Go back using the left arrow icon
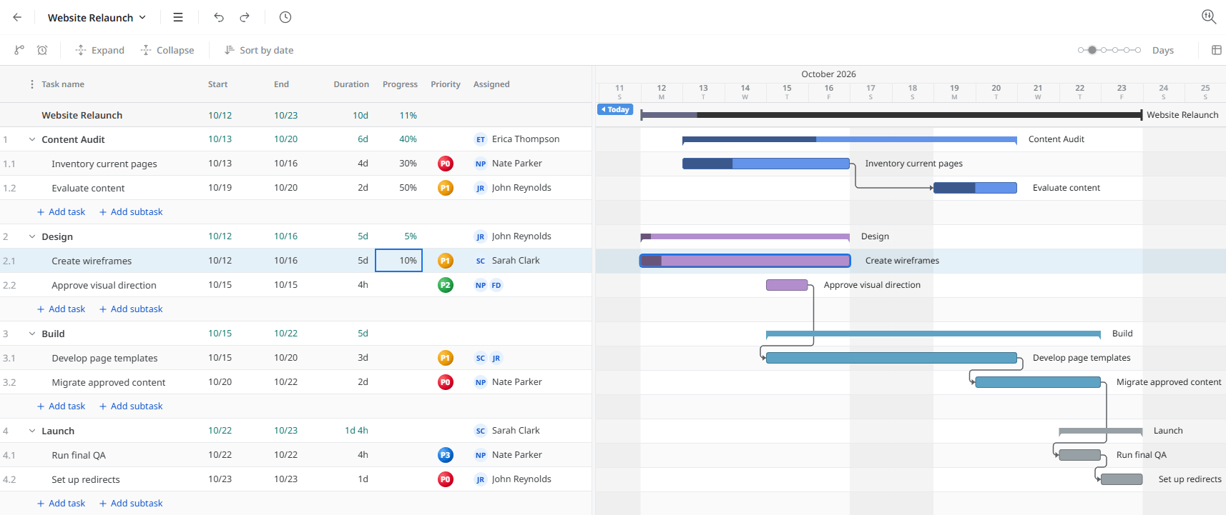Image resolution: width=1226 pixels, height=515 pixels. point(17,17)
